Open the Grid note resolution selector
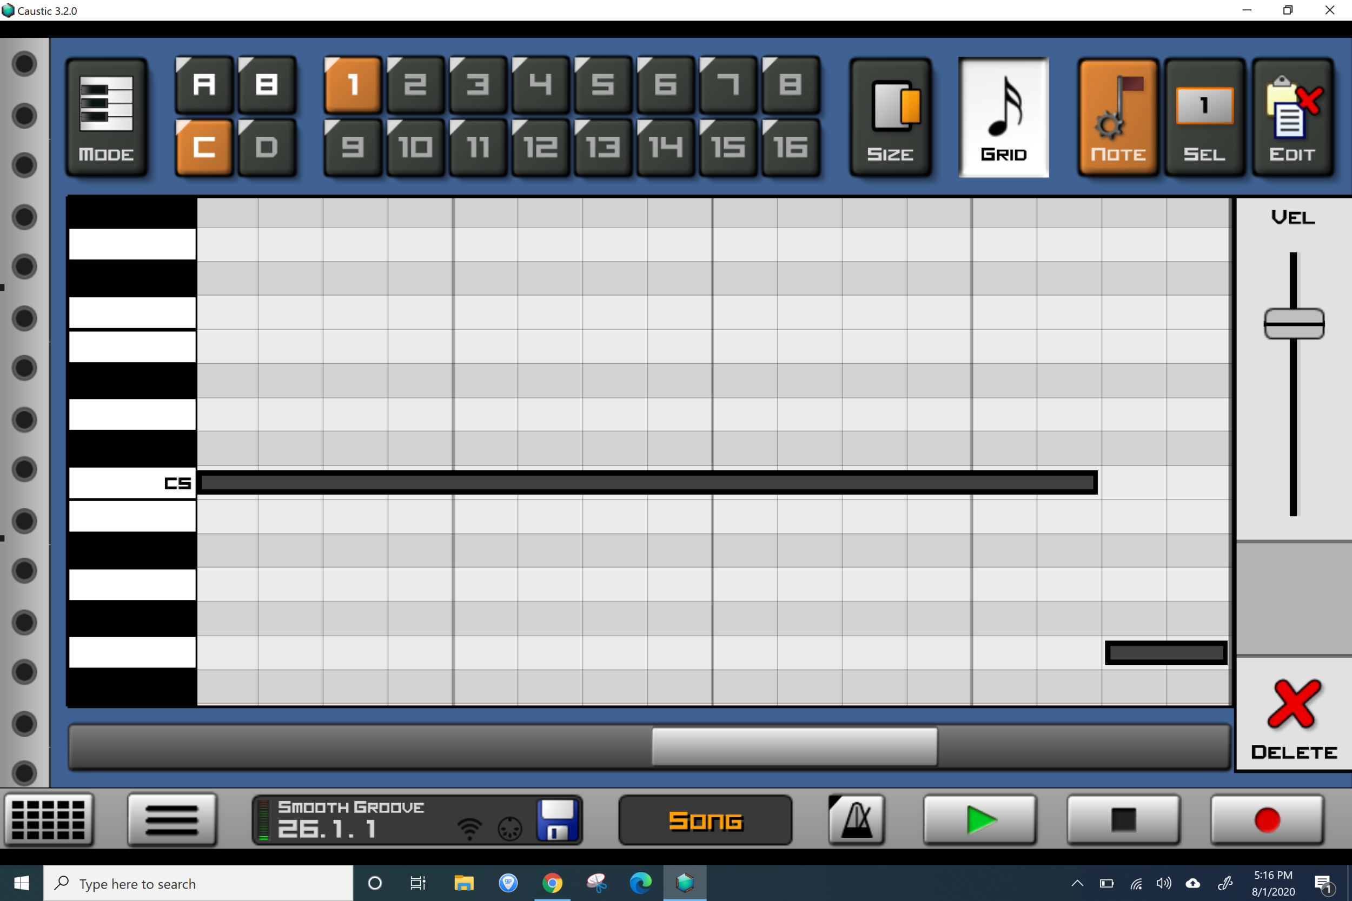 click(x=1003, y=117)
